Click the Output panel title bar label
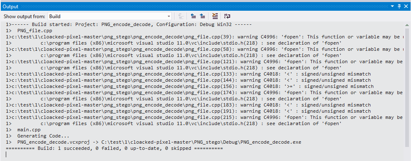This screenshot has height=161, width=411. pyautogui.click(x=10, y=6)
